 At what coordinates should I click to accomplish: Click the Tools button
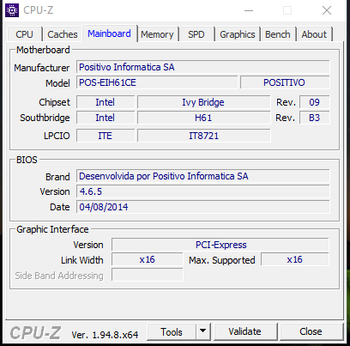click(x=172, y=331)
